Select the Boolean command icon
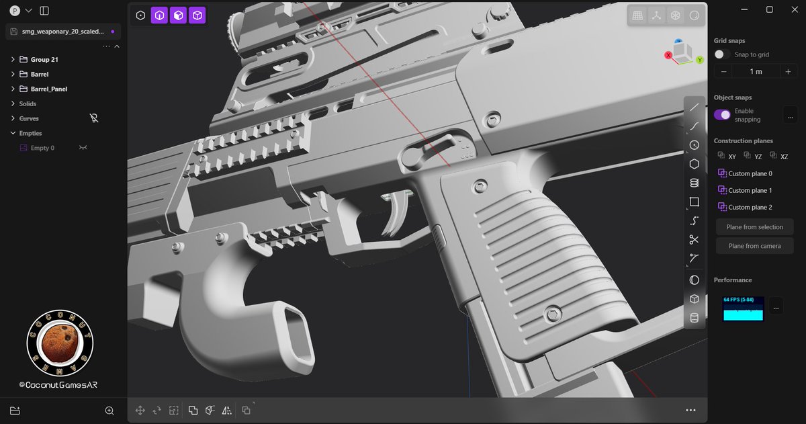 pos(193,410)
